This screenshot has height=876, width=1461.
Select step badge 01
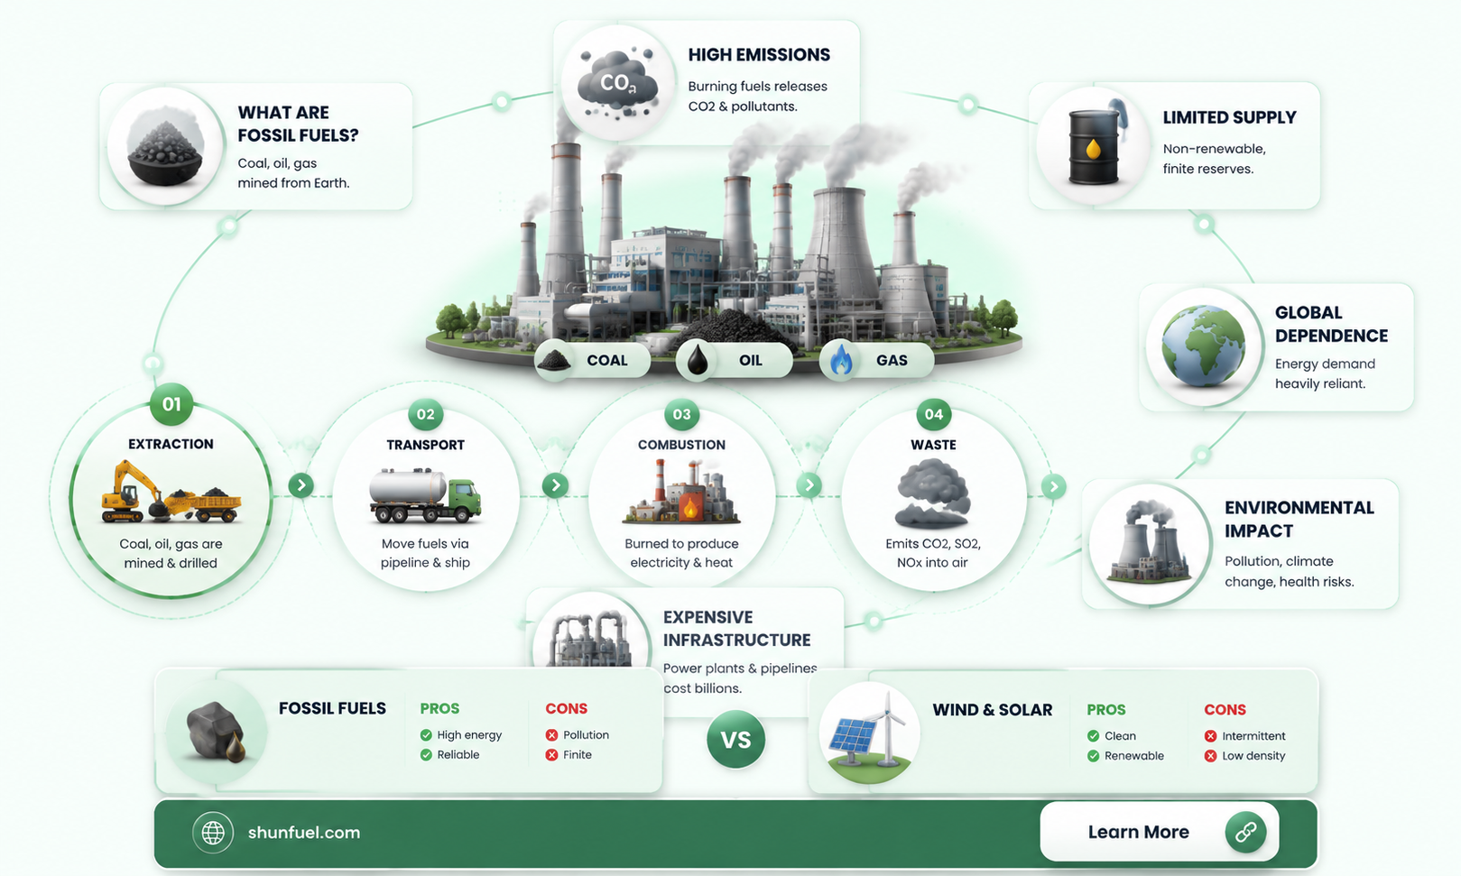tap(171, 404)
